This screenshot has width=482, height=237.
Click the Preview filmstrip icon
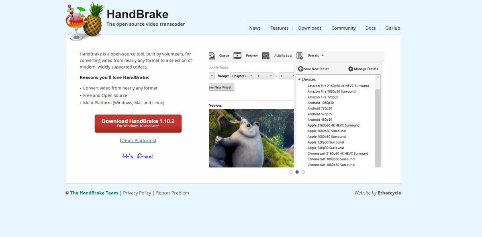tap(237, 56)
